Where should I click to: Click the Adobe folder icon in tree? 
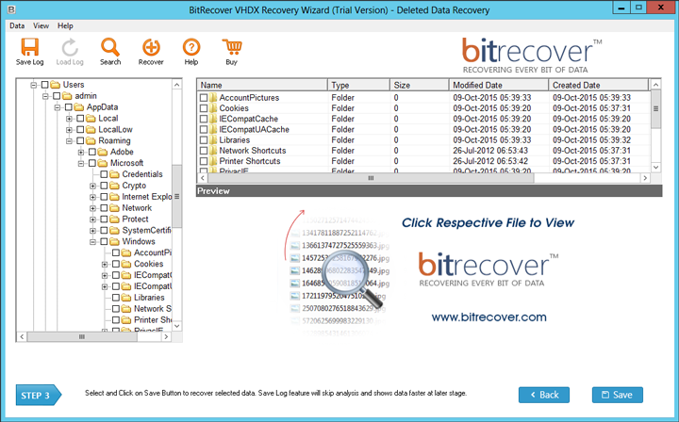point(102,153)
